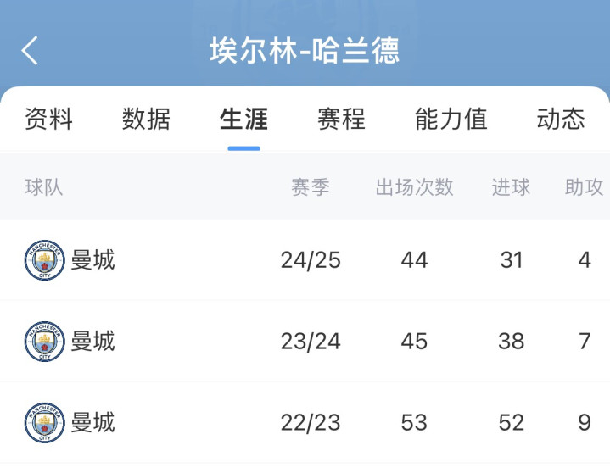Viewport: 610px width, 473px height.
Task: Select 曼城 team name in 23/24 row
Action: [92, 342]
